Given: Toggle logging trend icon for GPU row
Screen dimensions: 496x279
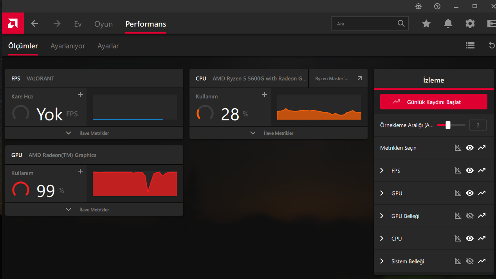Looking at the screenshot, I should tap(482, 193).
